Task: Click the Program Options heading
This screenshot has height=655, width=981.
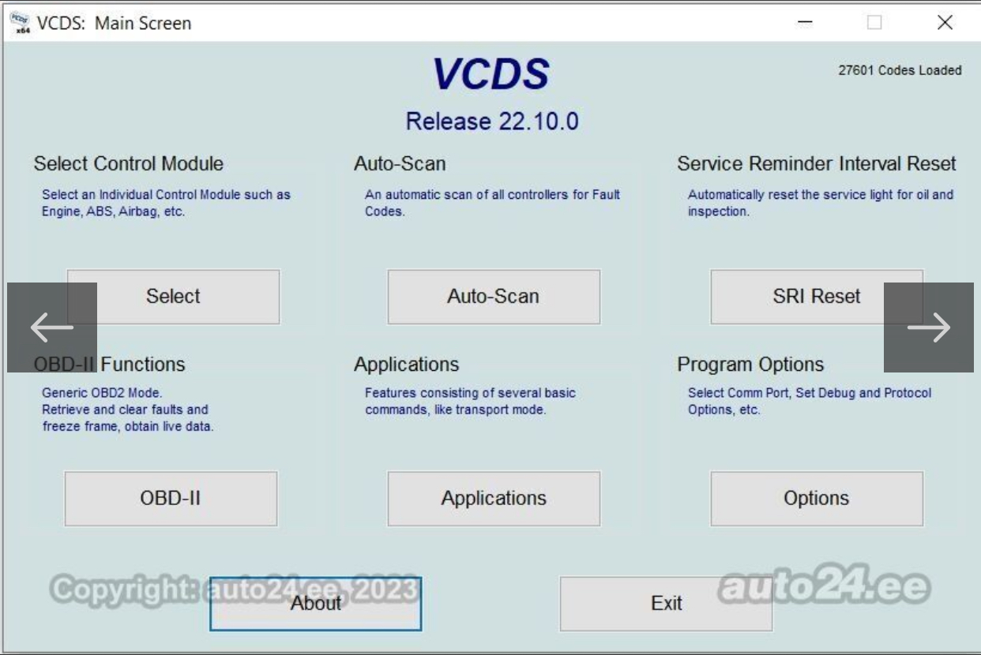Action: coord(750,364)
